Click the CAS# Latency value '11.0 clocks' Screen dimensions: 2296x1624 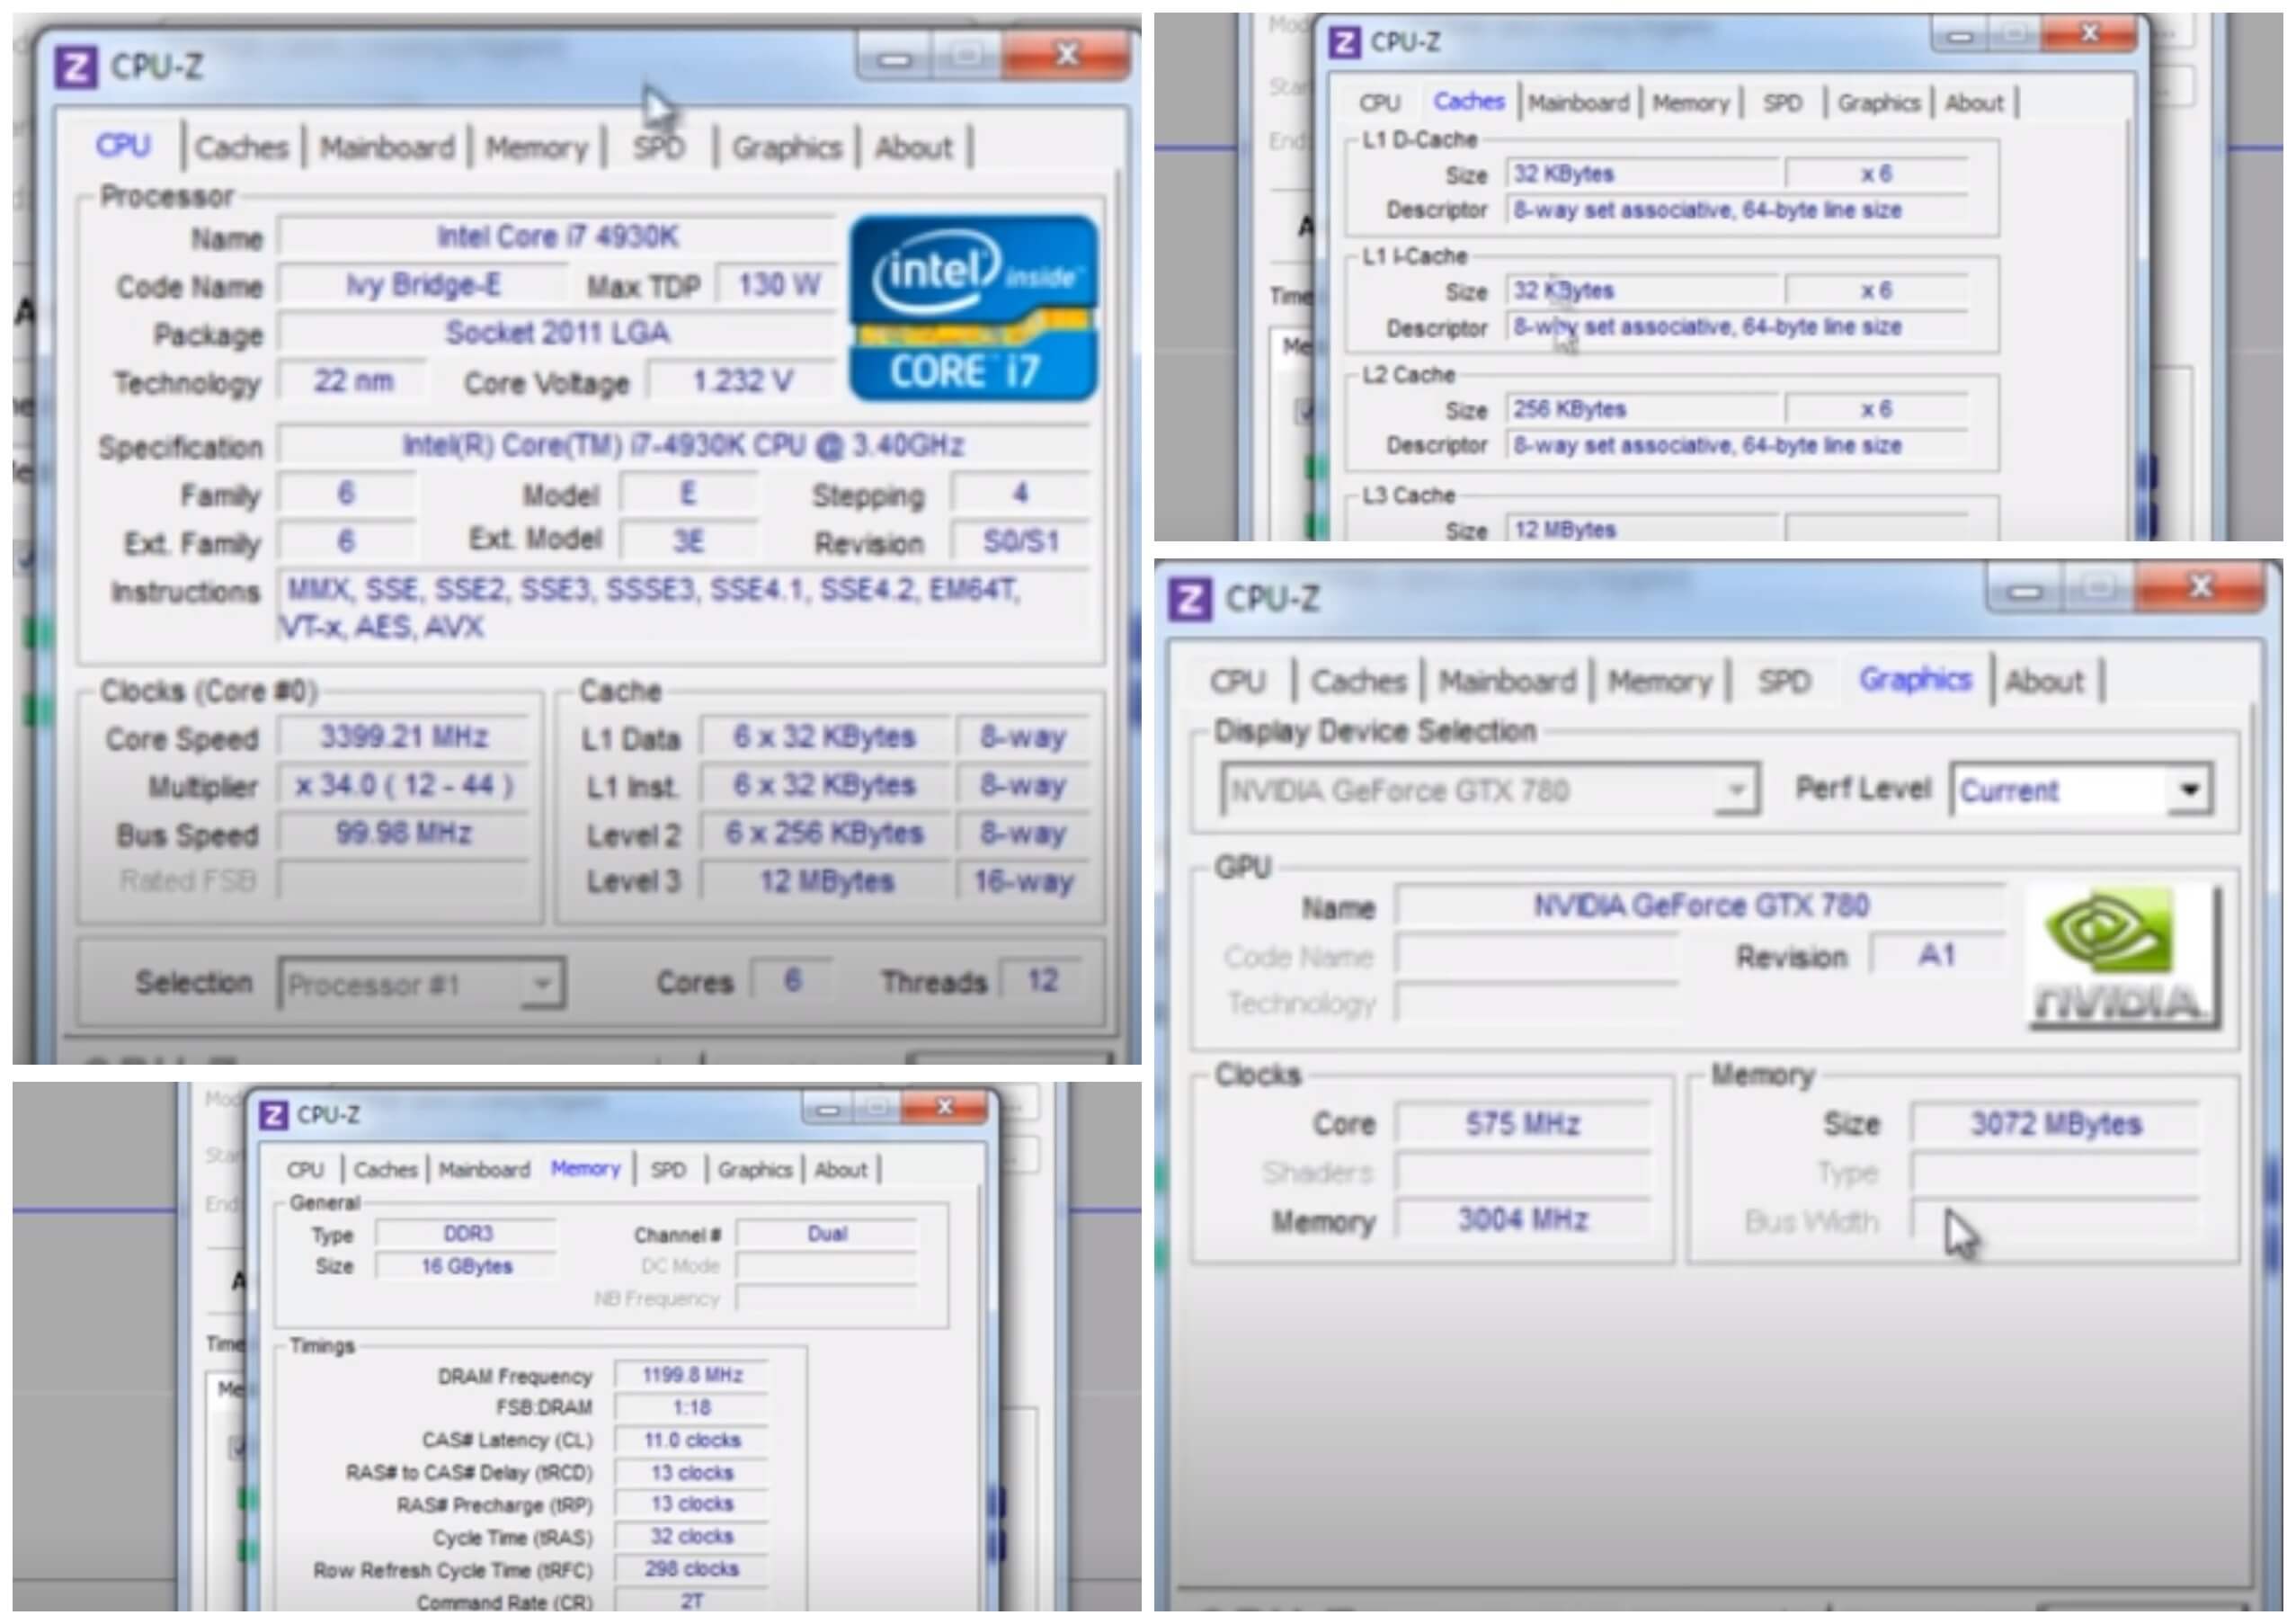692,1440
